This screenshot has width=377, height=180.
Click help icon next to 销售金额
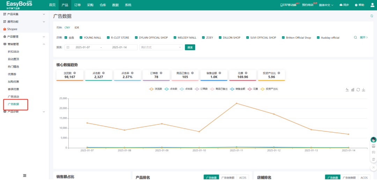(220, 73)
